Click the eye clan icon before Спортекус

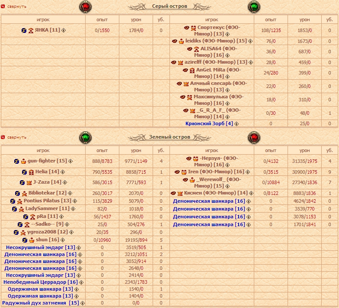(187, 28)
